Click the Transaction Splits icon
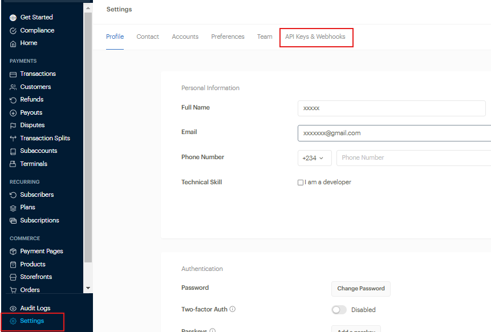This screenshot has width=491, height=332. pos(13,139)
